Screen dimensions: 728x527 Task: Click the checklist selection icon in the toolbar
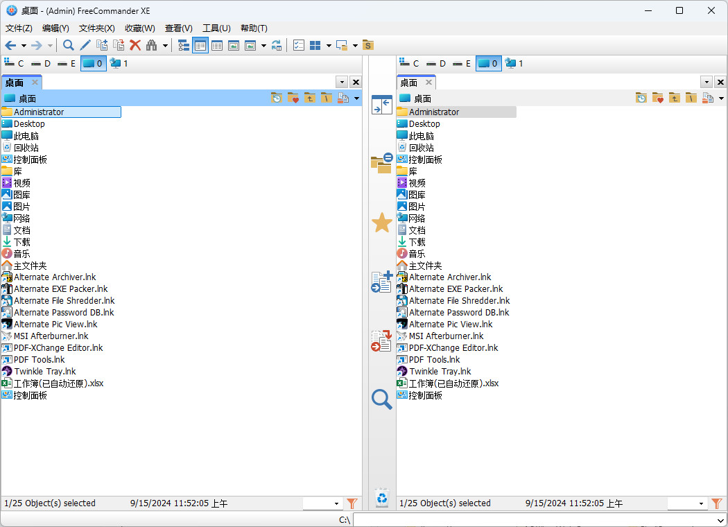[299, 45]
